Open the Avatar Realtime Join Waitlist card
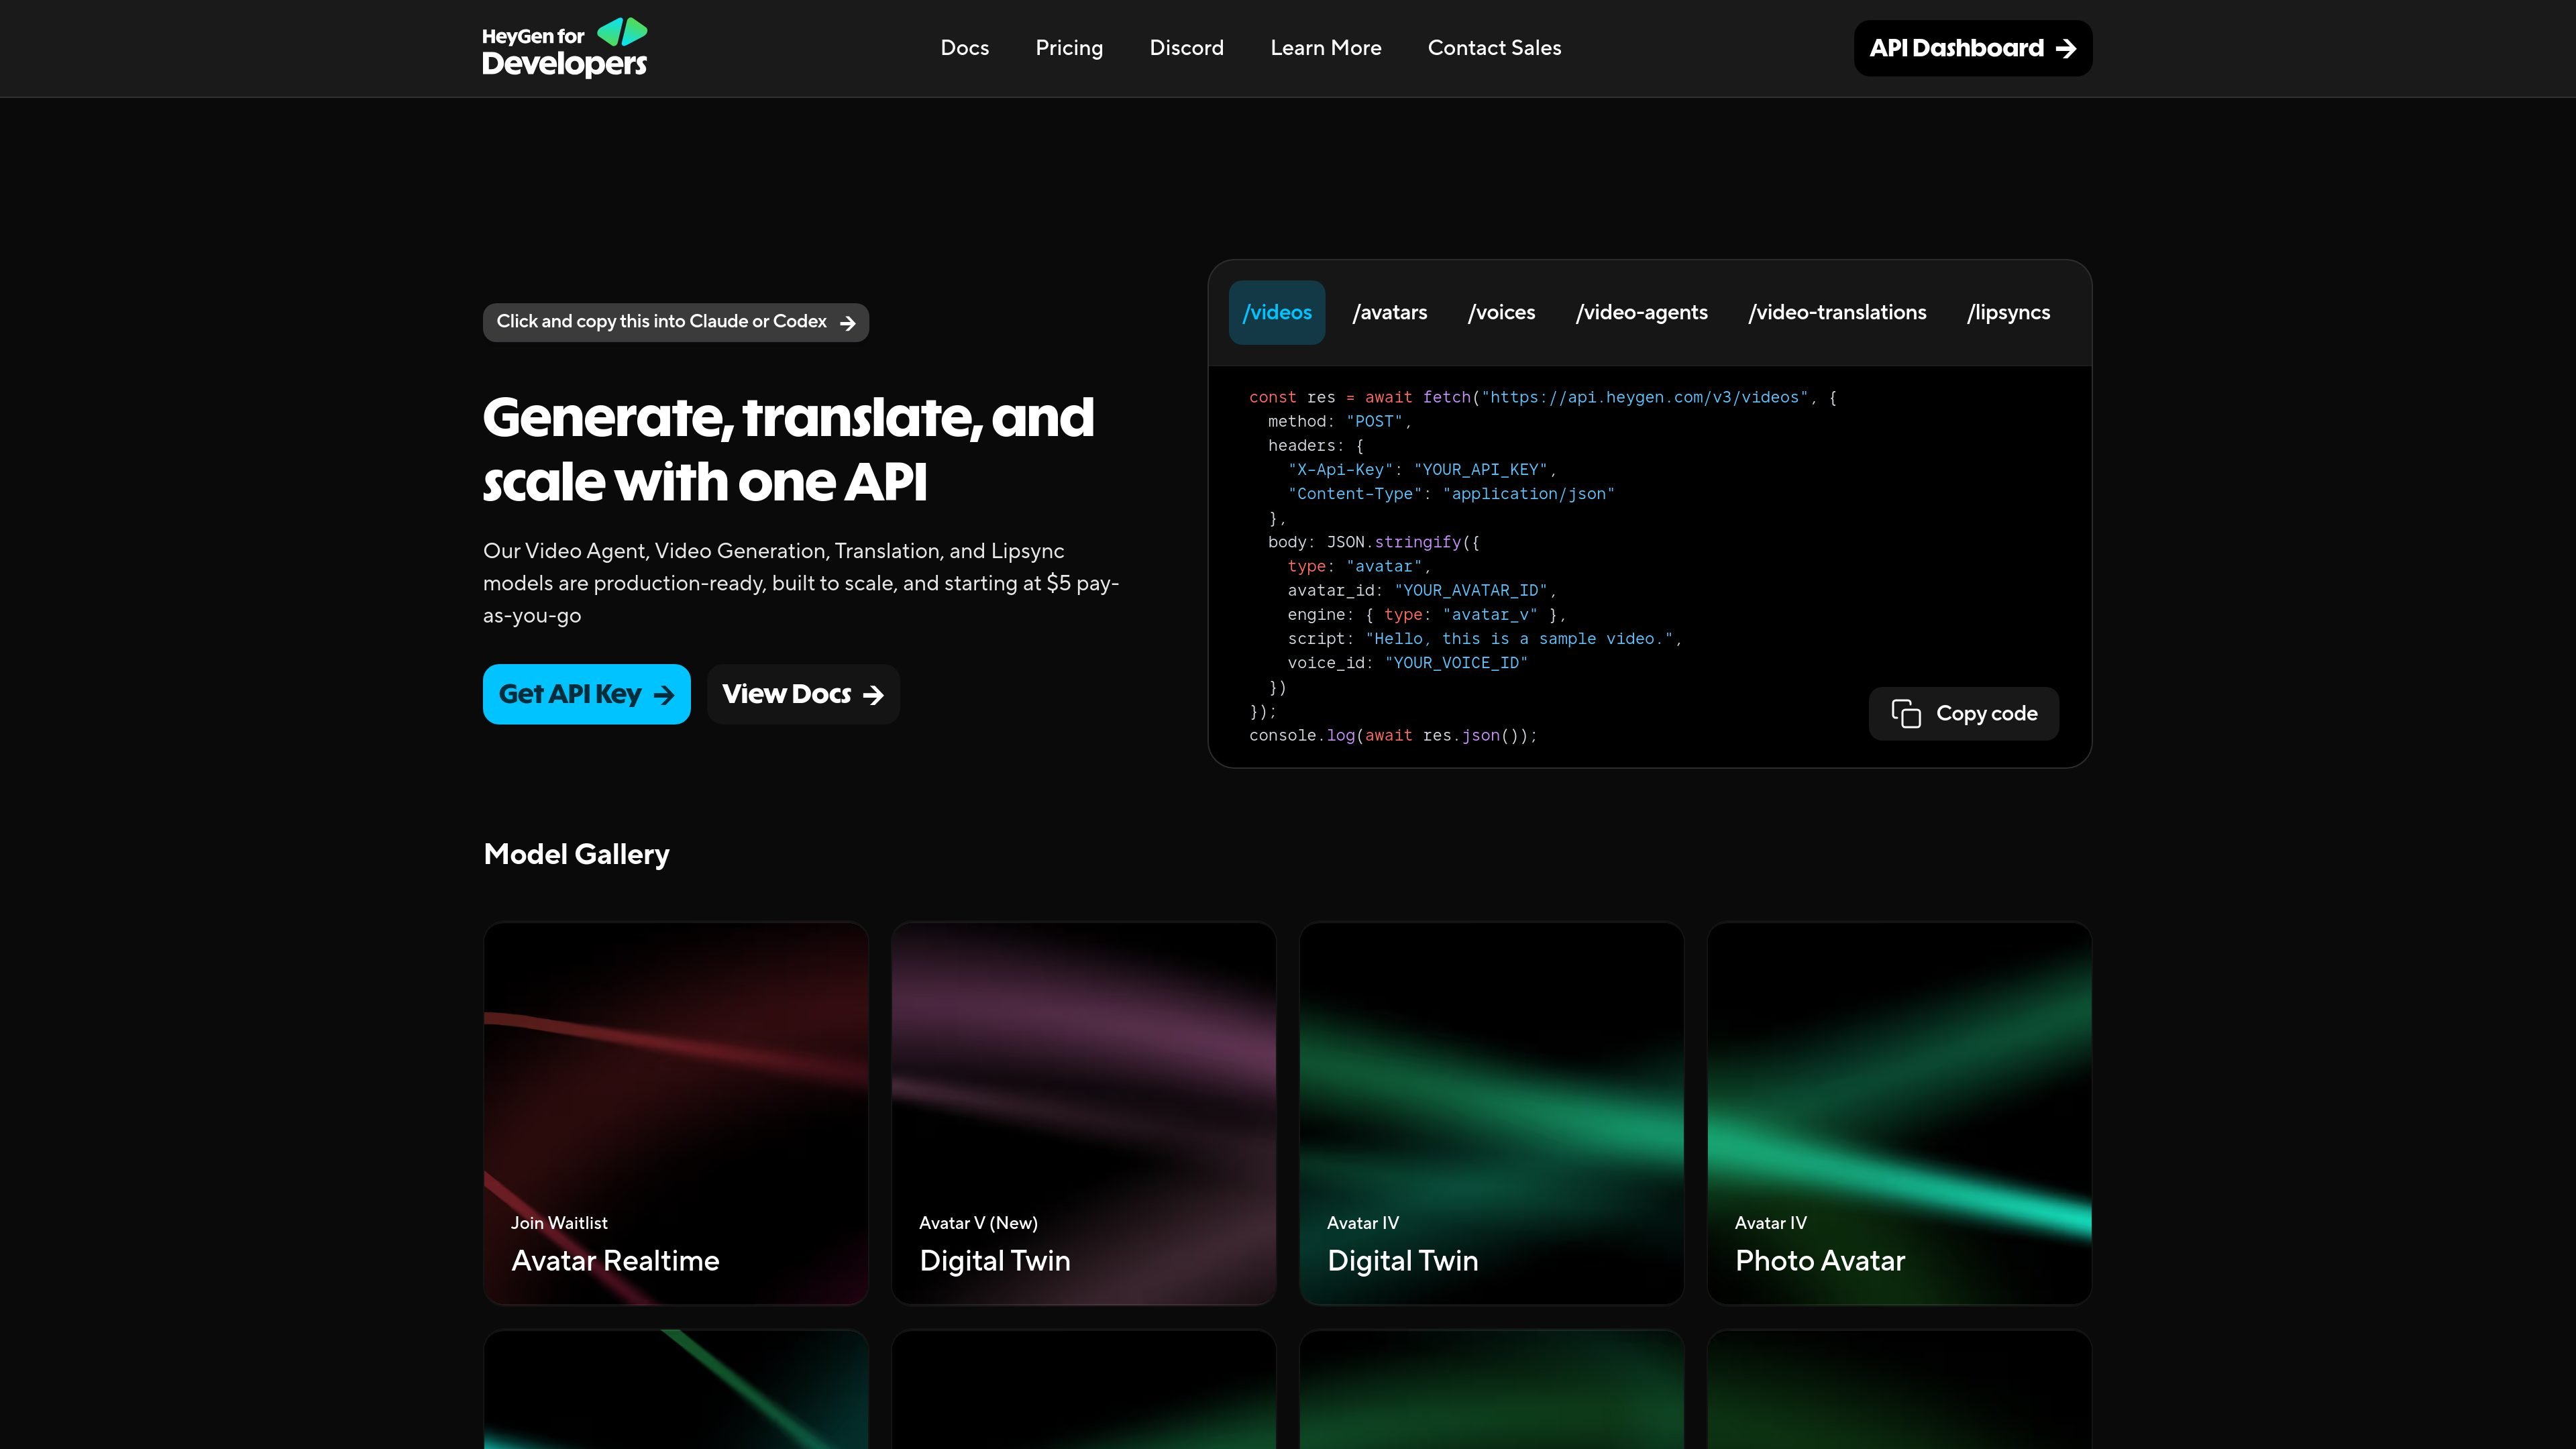Viewport: 2576px width, 1449px height. pyautogui.click(x=676, y=1113)
